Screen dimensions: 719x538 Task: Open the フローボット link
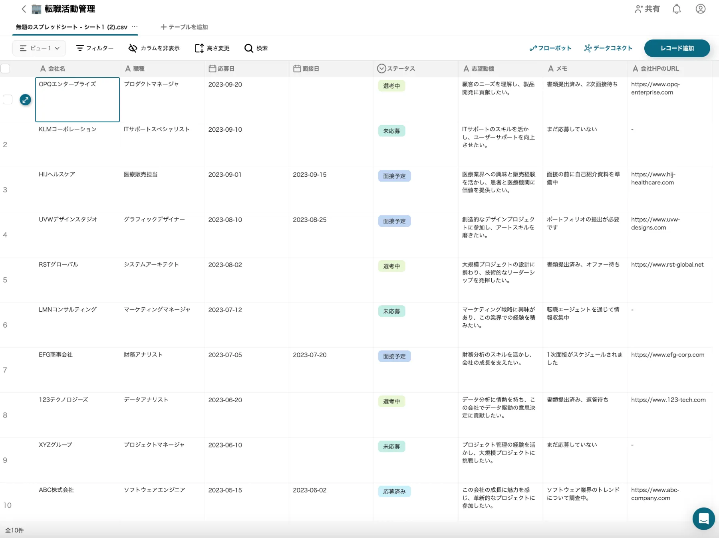coord(550,48)
